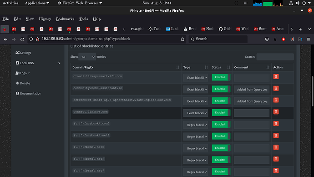The width and height of the screenshot is (314, 177).
Task: Delete the fbcdn\.net$ regex entry
Action: point(276,147)
